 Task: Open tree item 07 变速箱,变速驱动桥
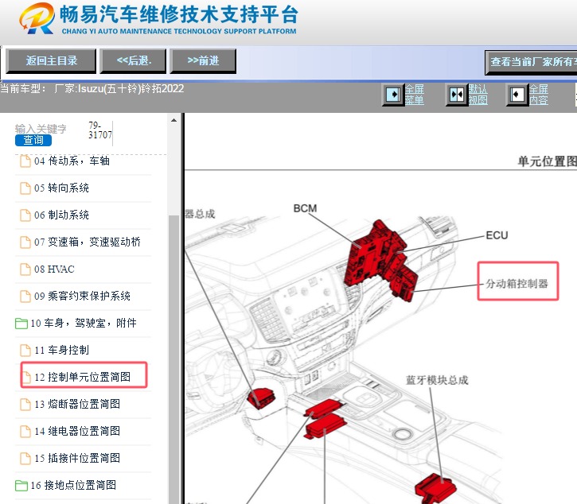click(88, 242)
